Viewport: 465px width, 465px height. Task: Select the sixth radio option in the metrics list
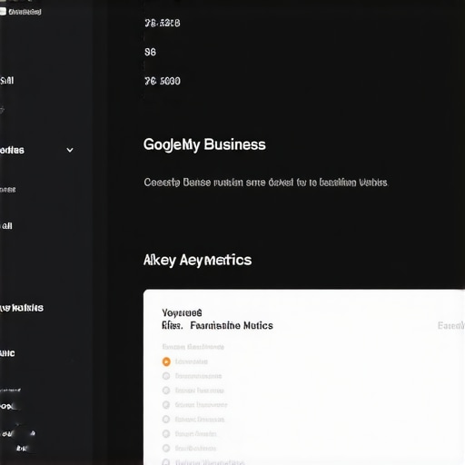[x=166, y=434]
